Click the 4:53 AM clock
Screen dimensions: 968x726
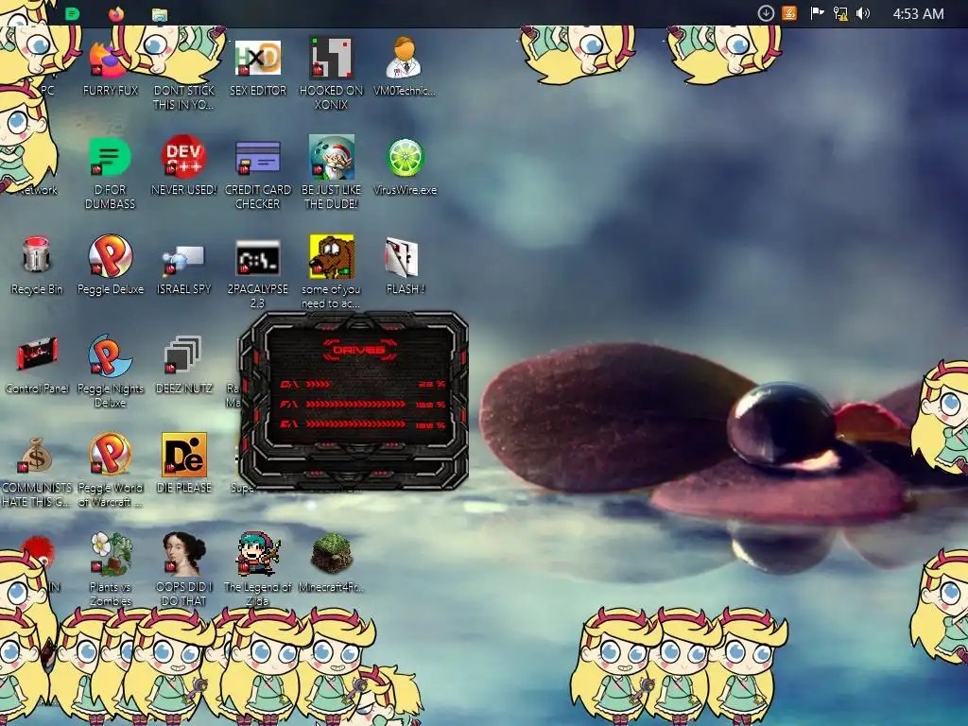[x=918, y=13]
